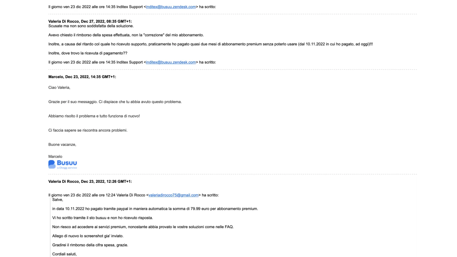The height and width of the screenshot is (257, 457).
Task: Click the "Cordiali saluti," closing text
Action: click(64, 254)
